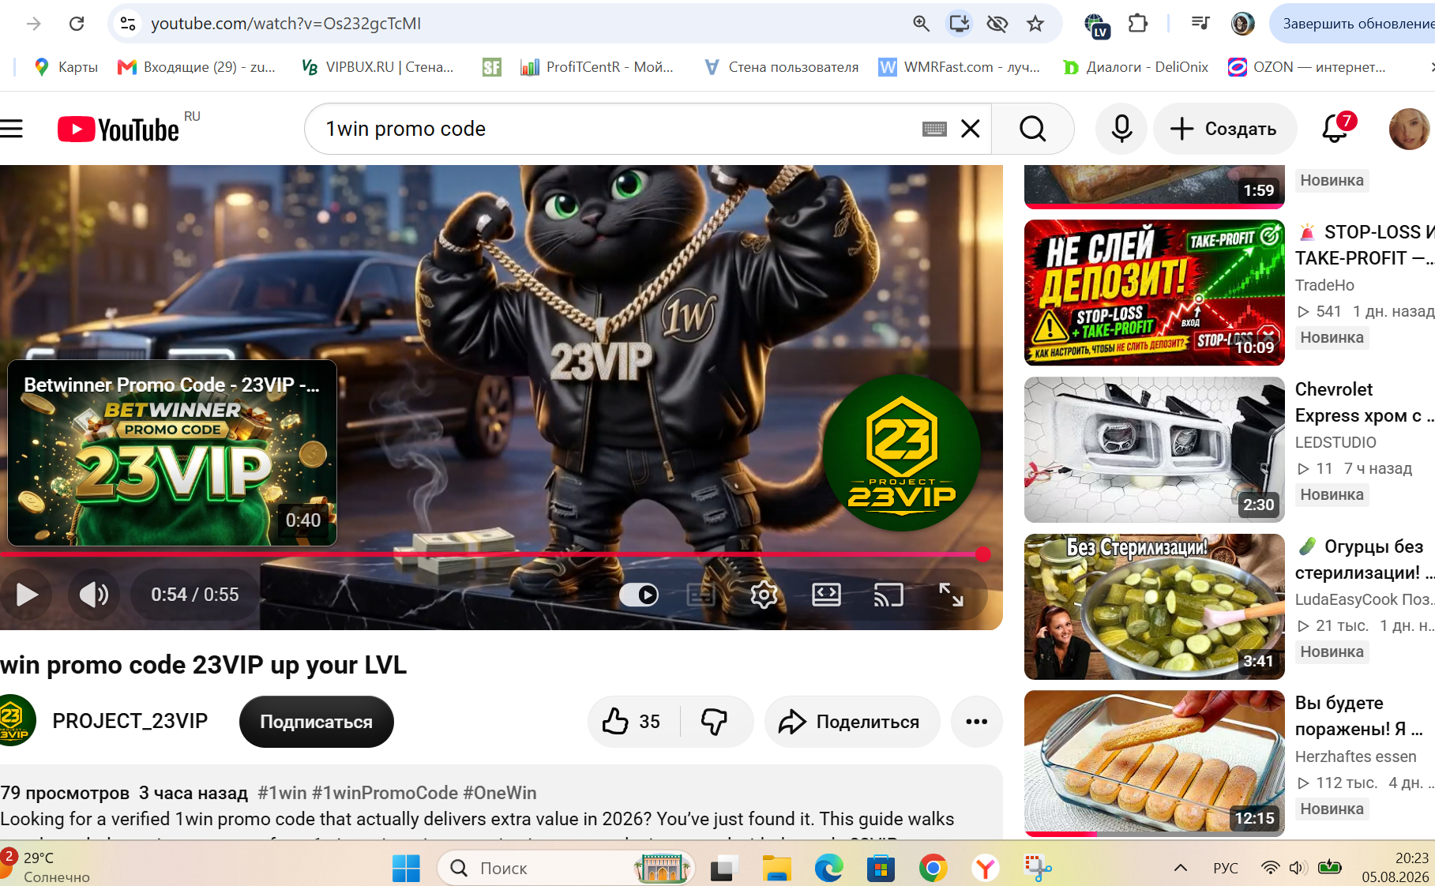
Task: Launch Microsoft Edge from the taskbar
Action: click(x=828, y=869)
